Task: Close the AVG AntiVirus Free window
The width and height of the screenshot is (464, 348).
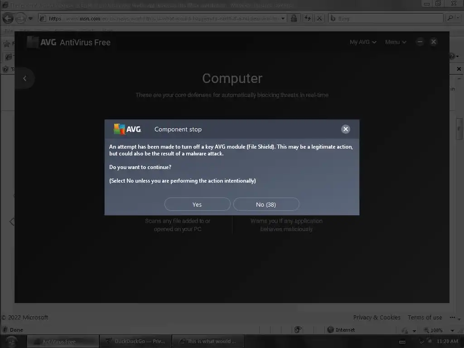Action: pos(434,42)
